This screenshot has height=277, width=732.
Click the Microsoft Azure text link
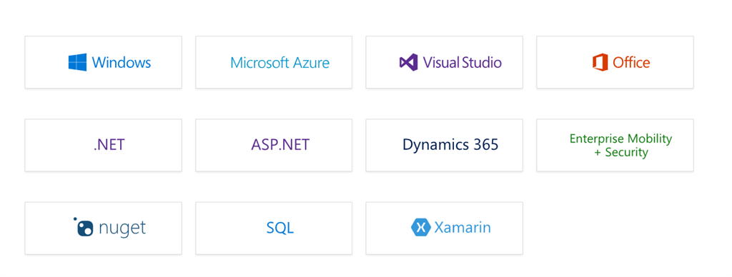pos(280,63)
